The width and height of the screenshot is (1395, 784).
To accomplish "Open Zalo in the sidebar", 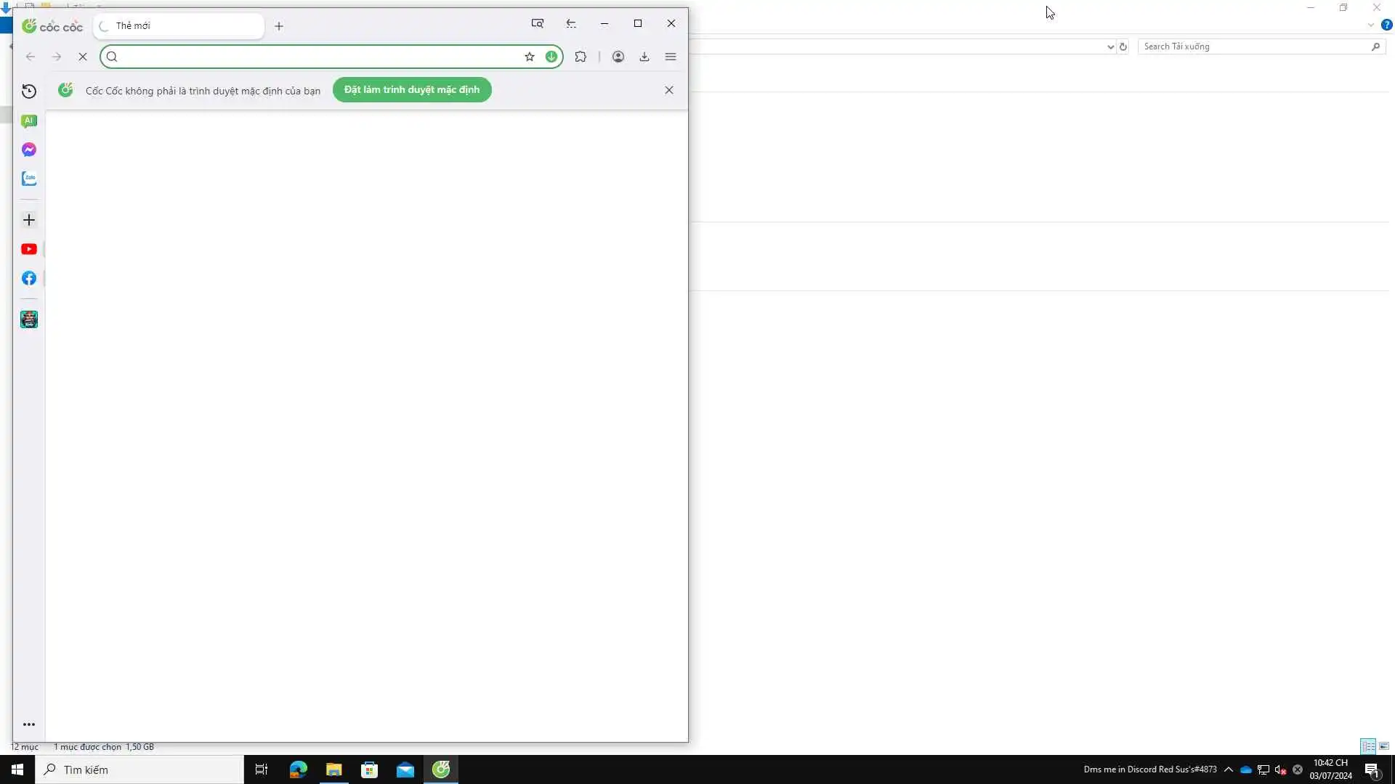I will pyautogui.click(x=29, y=179).
